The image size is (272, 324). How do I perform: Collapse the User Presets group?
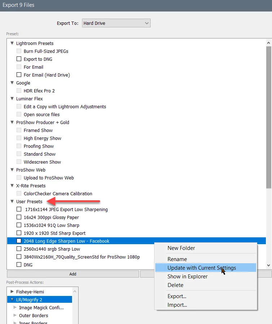click(x=12, y=201)
